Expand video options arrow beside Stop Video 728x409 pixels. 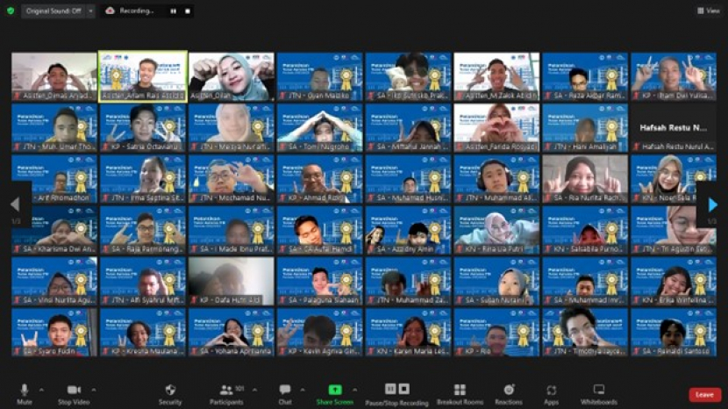click(93, 390)
